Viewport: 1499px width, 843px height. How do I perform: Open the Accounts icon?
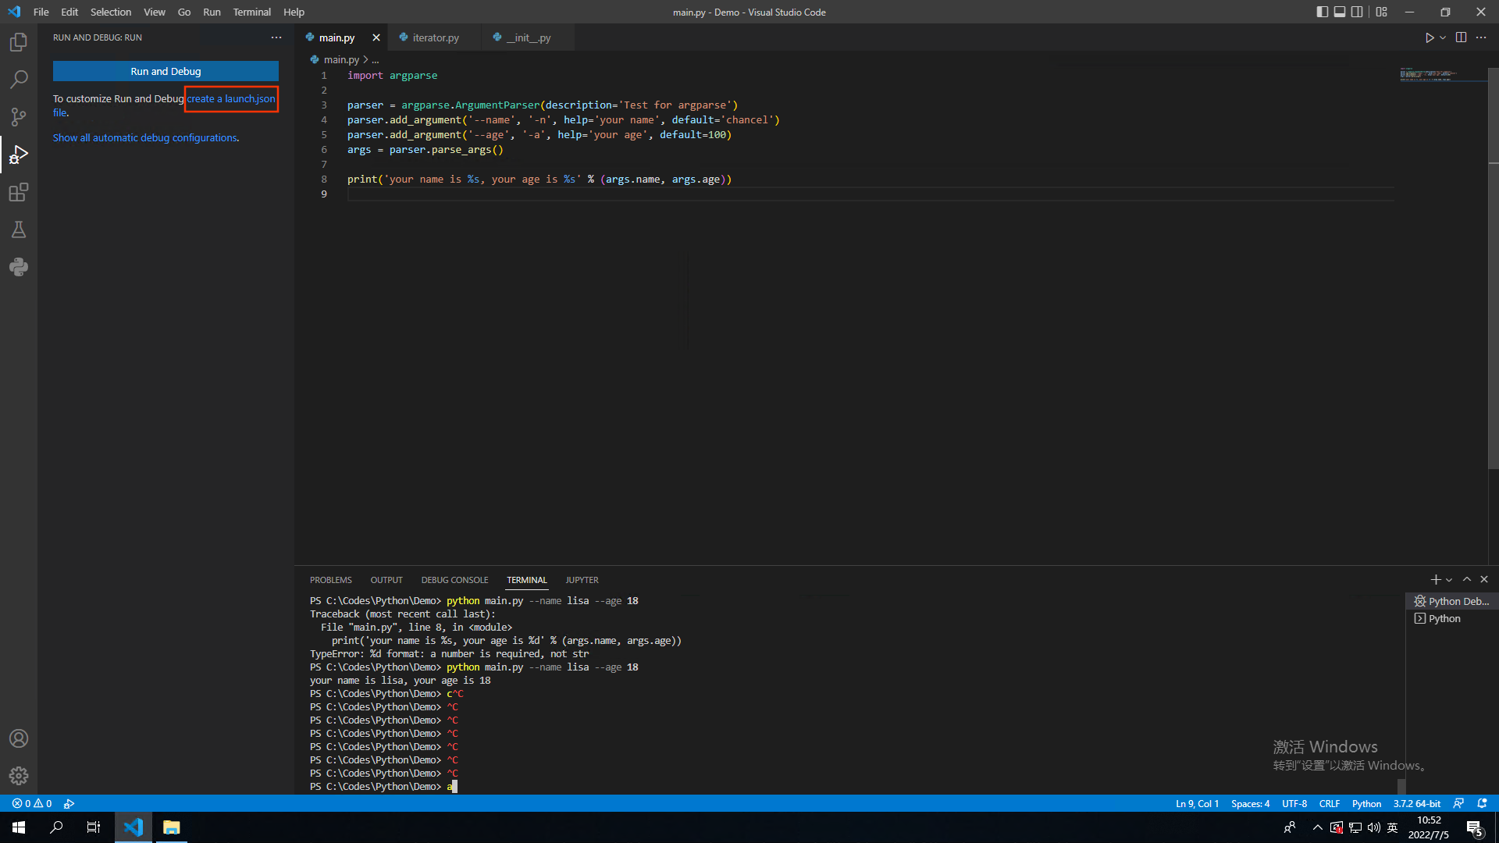click(x=19, y=738)
